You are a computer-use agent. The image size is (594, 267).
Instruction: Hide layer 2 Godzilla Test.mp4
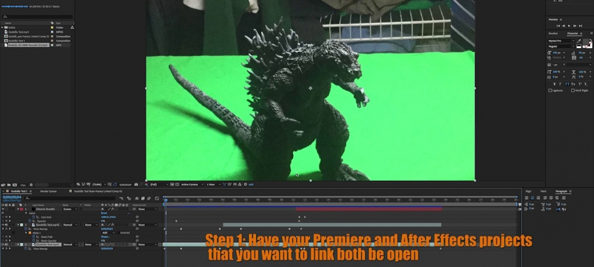3,225
